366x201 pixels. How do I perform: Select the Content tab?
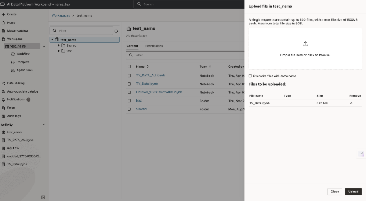pyautogui.click(x=132, y=46)
